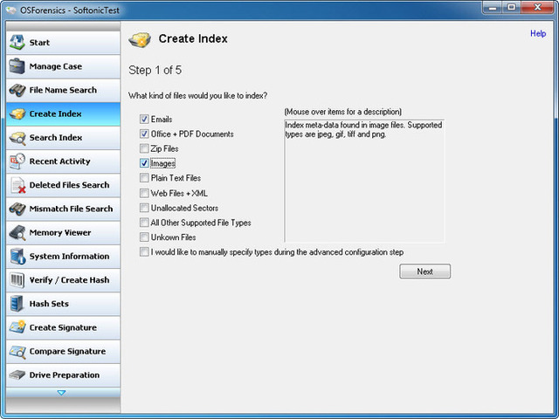This screenshot has height=419, width=559.
Task: Open Mismatch File Search label
Action: pyautogui.click(x=71, y=209)
